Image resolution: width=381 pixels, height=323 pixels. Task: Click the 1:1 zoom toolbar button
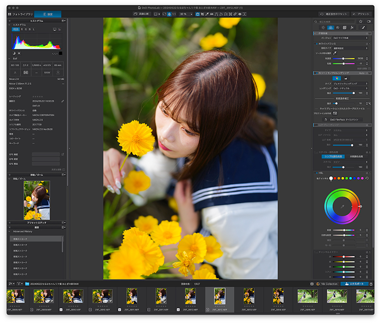tap(174, 14)
